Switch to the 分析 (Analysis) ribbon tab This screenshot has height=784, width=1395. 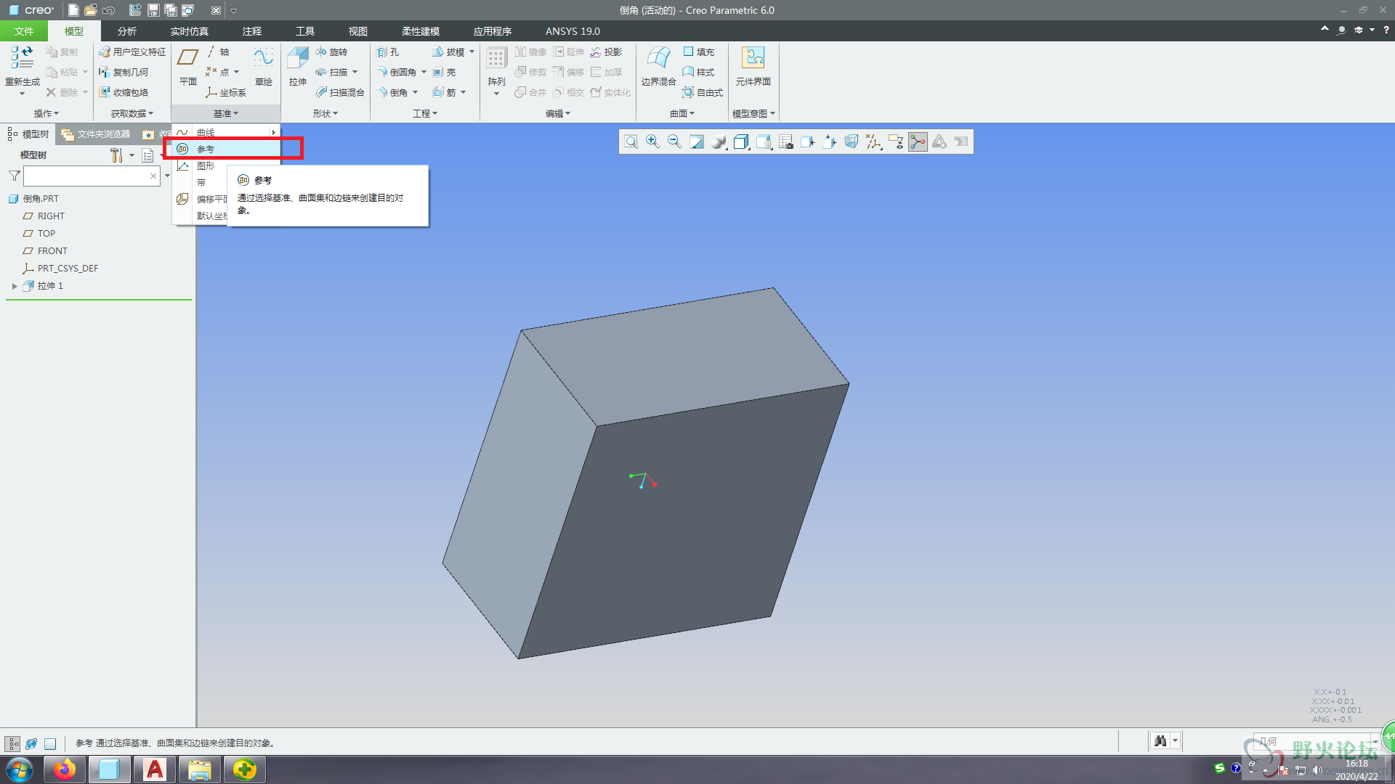[126, 31]
